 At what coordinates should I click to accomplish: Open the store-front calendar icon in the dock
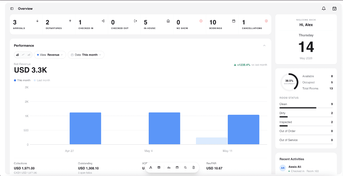pyautogui.click(x=159, y=168)
